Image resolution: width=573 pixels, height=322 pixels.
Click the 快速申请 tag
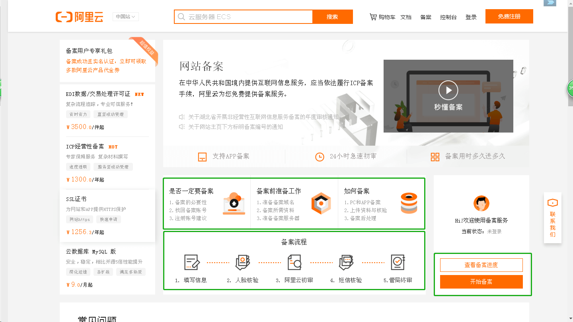109,219
